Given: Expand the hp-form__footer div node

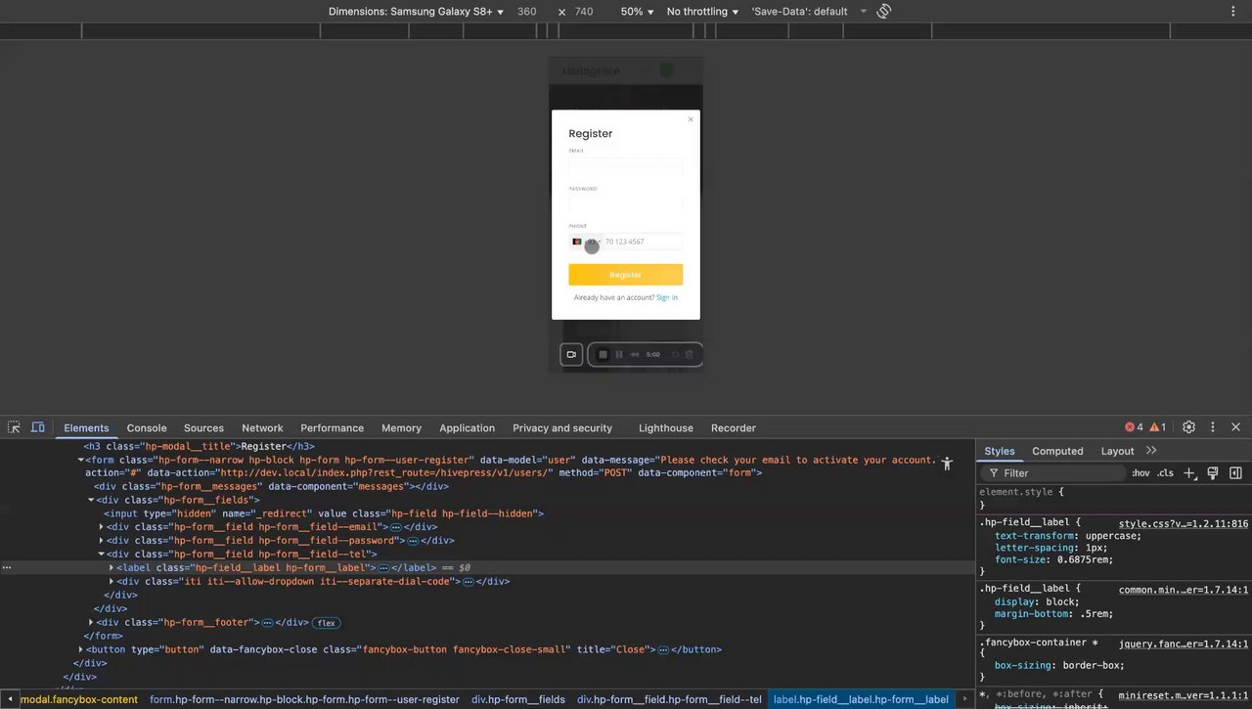Looking at the screenshot, I should [91, 622].
